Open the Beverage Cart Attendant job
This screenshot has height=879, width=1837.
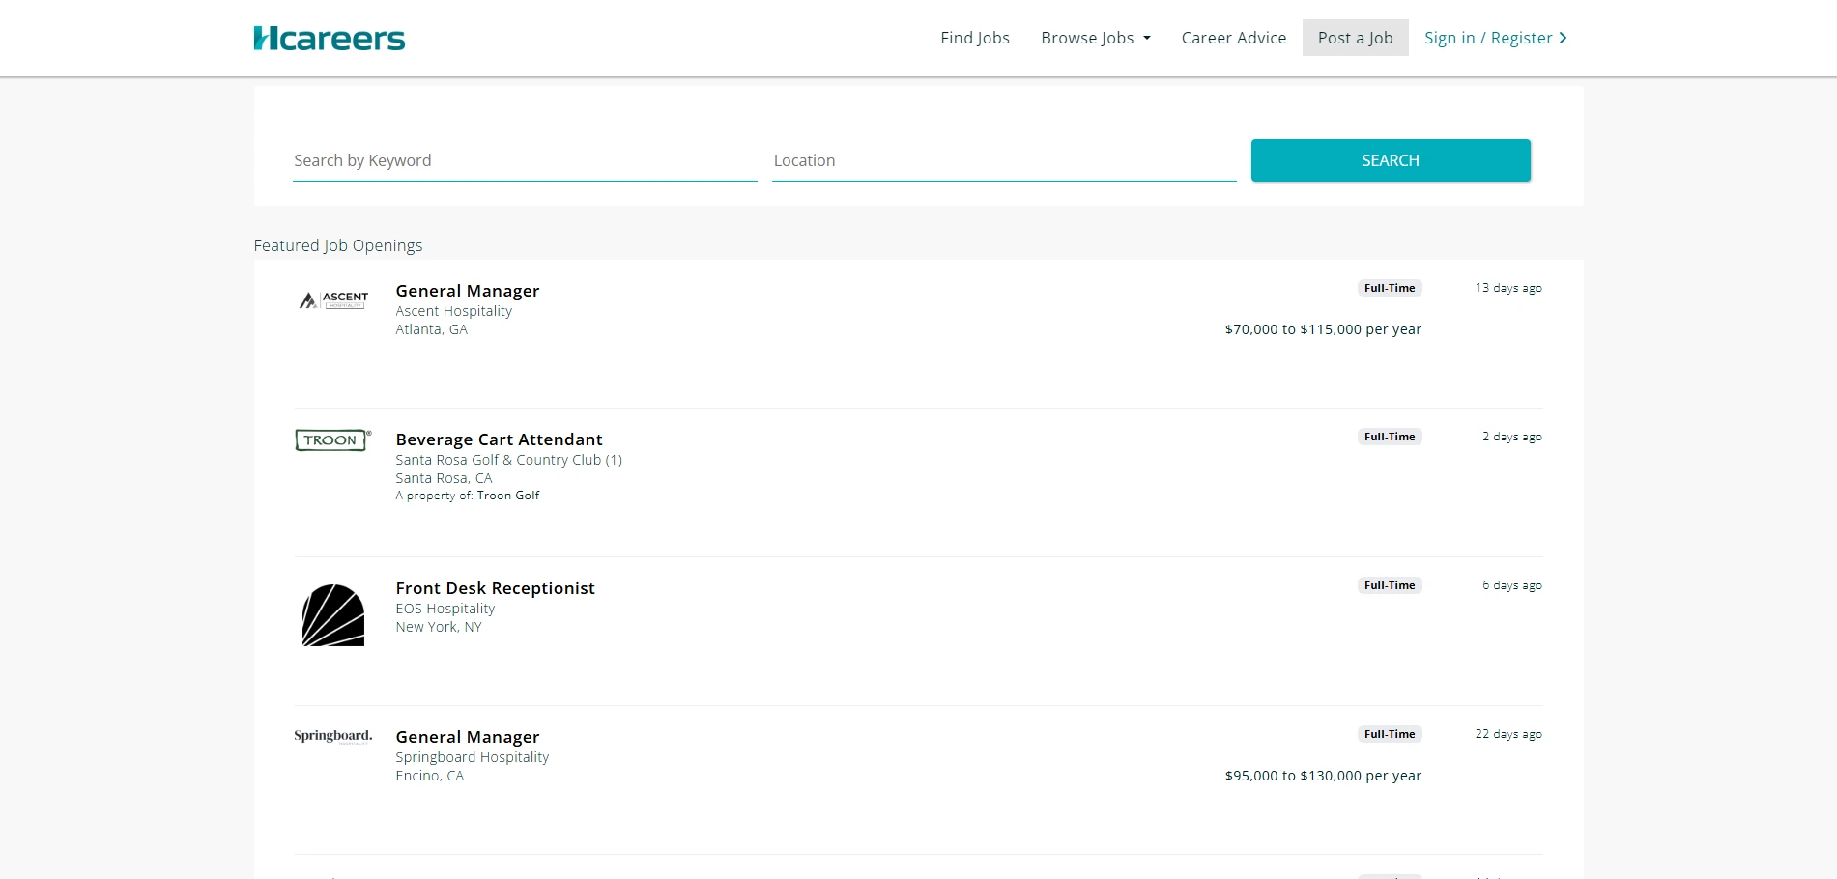(x=499, y=439)
